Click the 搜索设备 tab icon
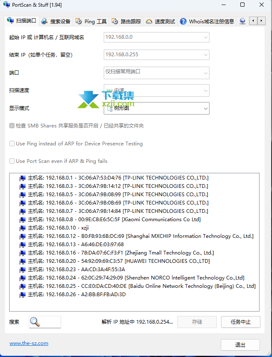Image resolution: width=272 pixels, height=357 pixels. click(x=45, y=21)
